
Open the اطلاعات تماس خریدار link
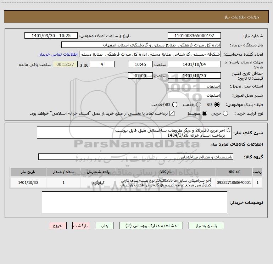58,54
